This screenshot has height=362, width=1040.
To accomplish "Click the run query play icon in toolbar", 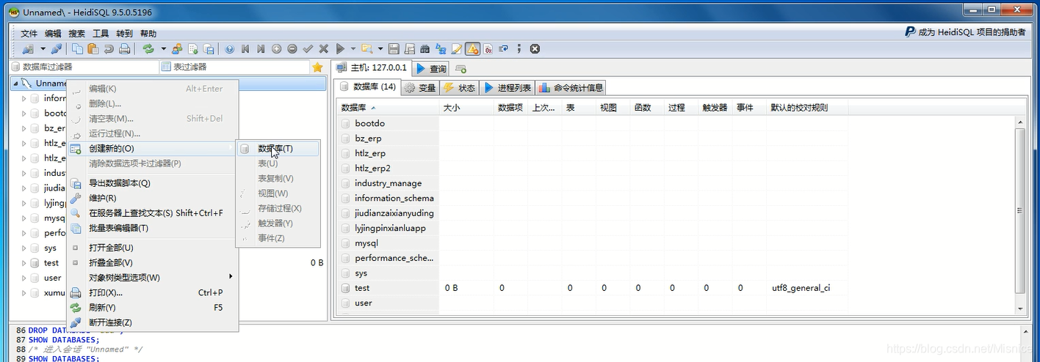I will tap(340, 49).
